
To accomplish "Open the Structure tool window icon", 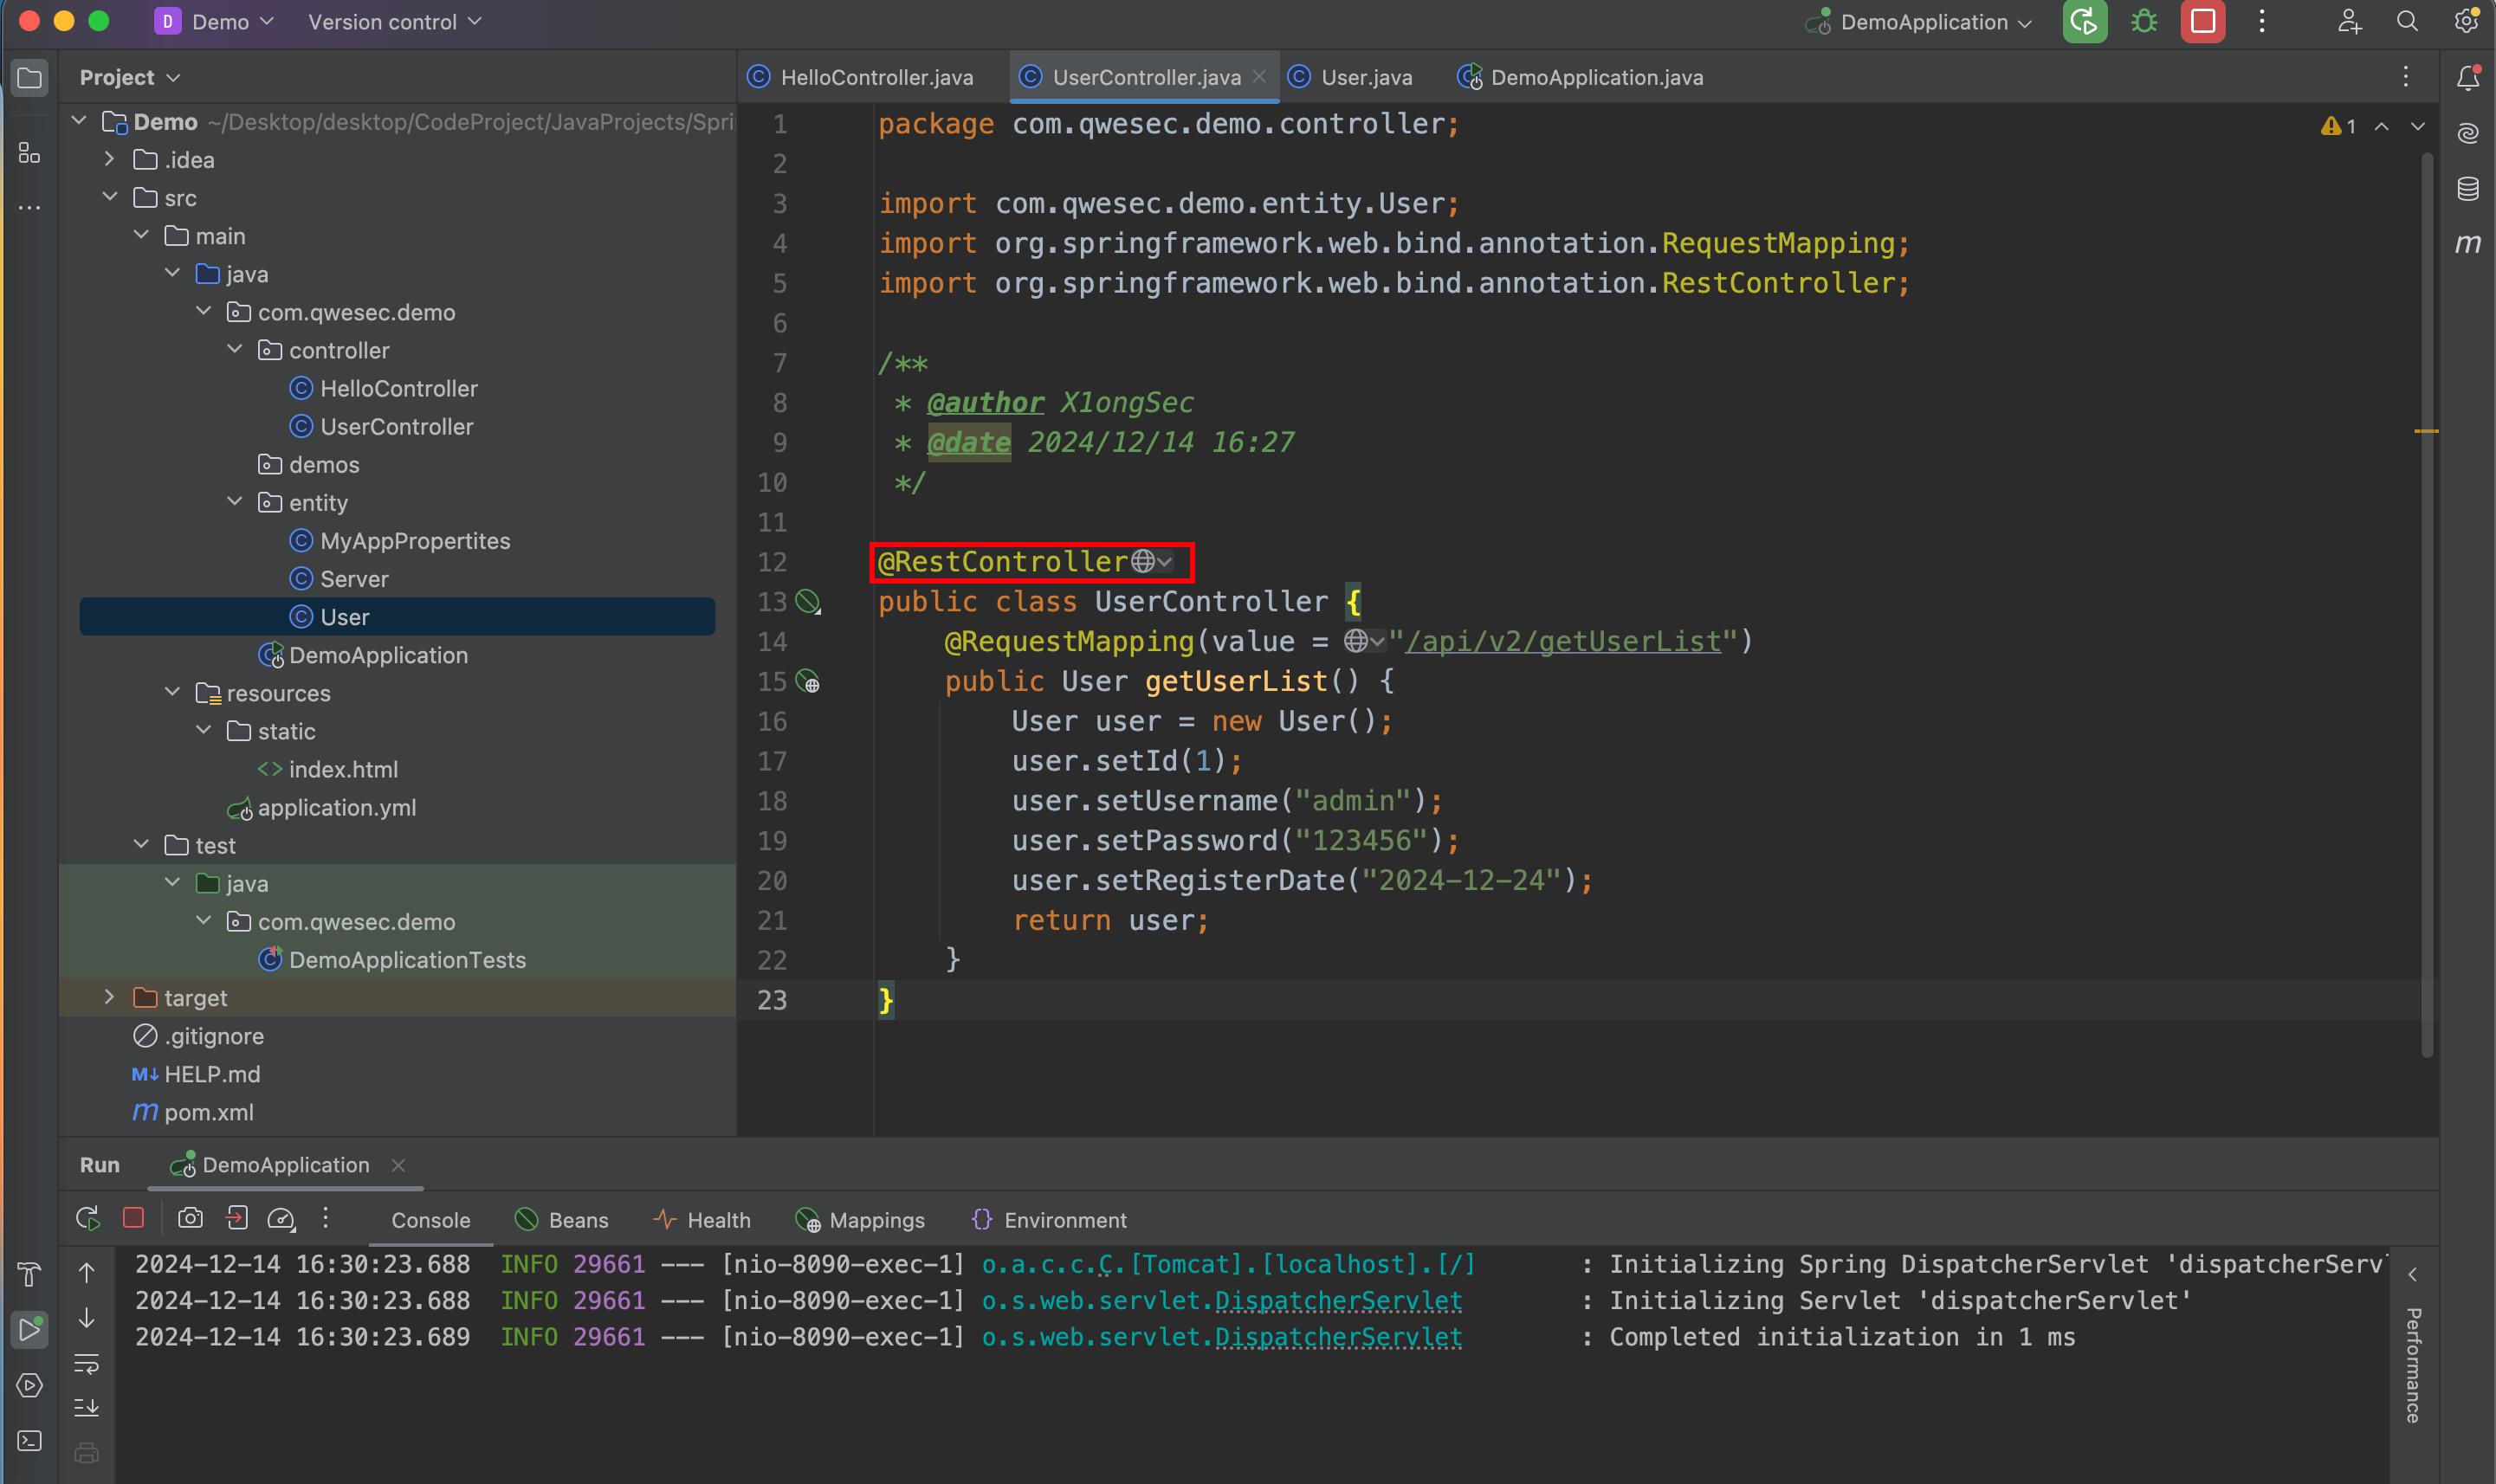I will pyautogui.click(x=30, y=153).
